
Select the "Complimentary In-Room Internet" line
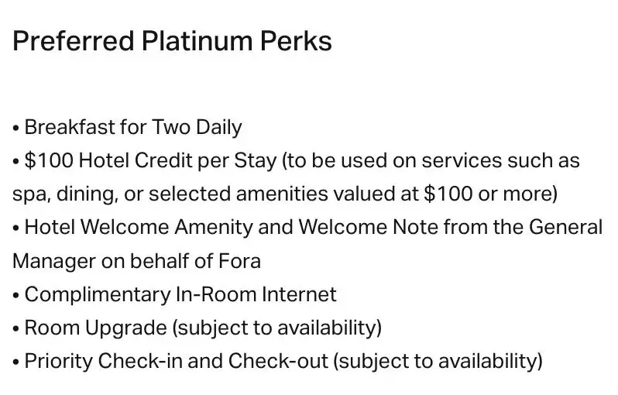pos(180,294)
